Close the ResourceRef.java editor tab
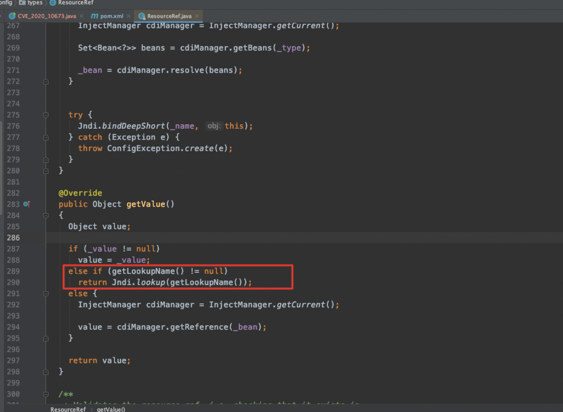Viewport: 563px width, 412px height. click(197, 16)
